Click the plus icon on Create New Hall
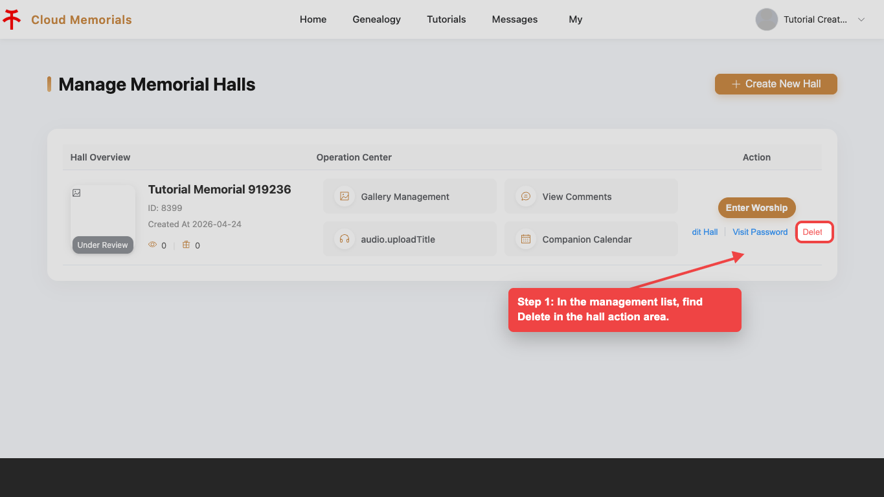Screen dimensions: 884x497 coord(736,84)
